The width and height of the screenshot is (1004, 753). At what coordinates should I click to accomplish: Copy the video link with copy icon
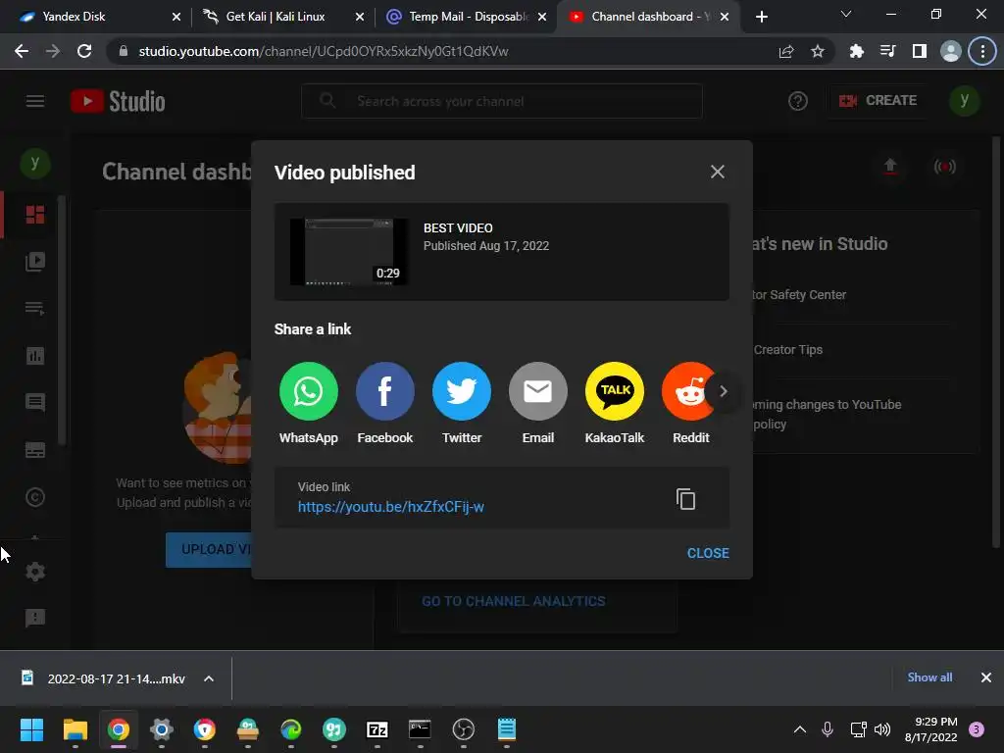click(x=685, y=499)
